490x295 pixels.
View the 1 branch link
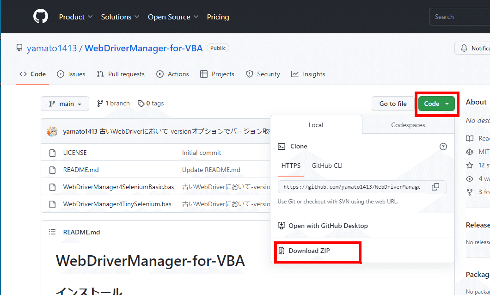click(113, 104)
